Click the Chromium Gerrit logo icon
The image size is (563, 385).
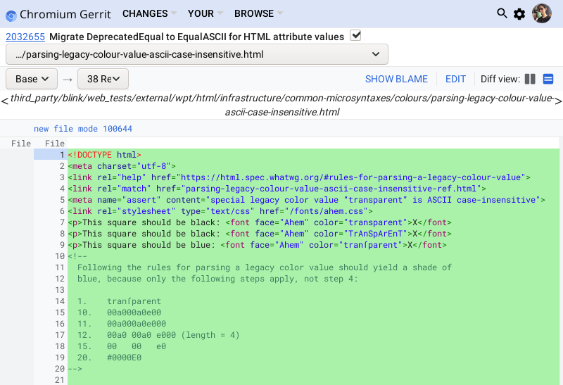pos(11,14)
